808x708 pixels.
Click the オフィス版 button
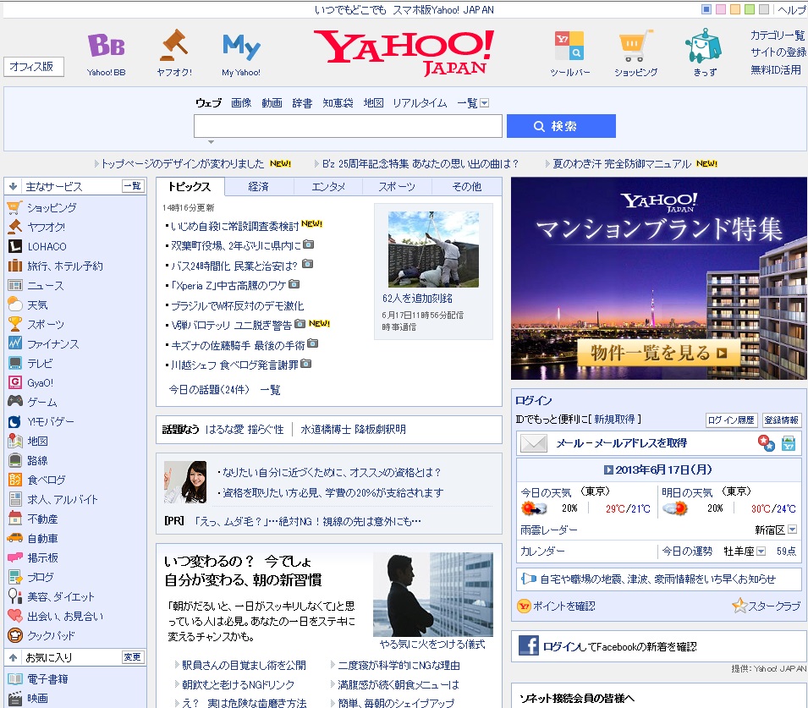click(34, 67)
